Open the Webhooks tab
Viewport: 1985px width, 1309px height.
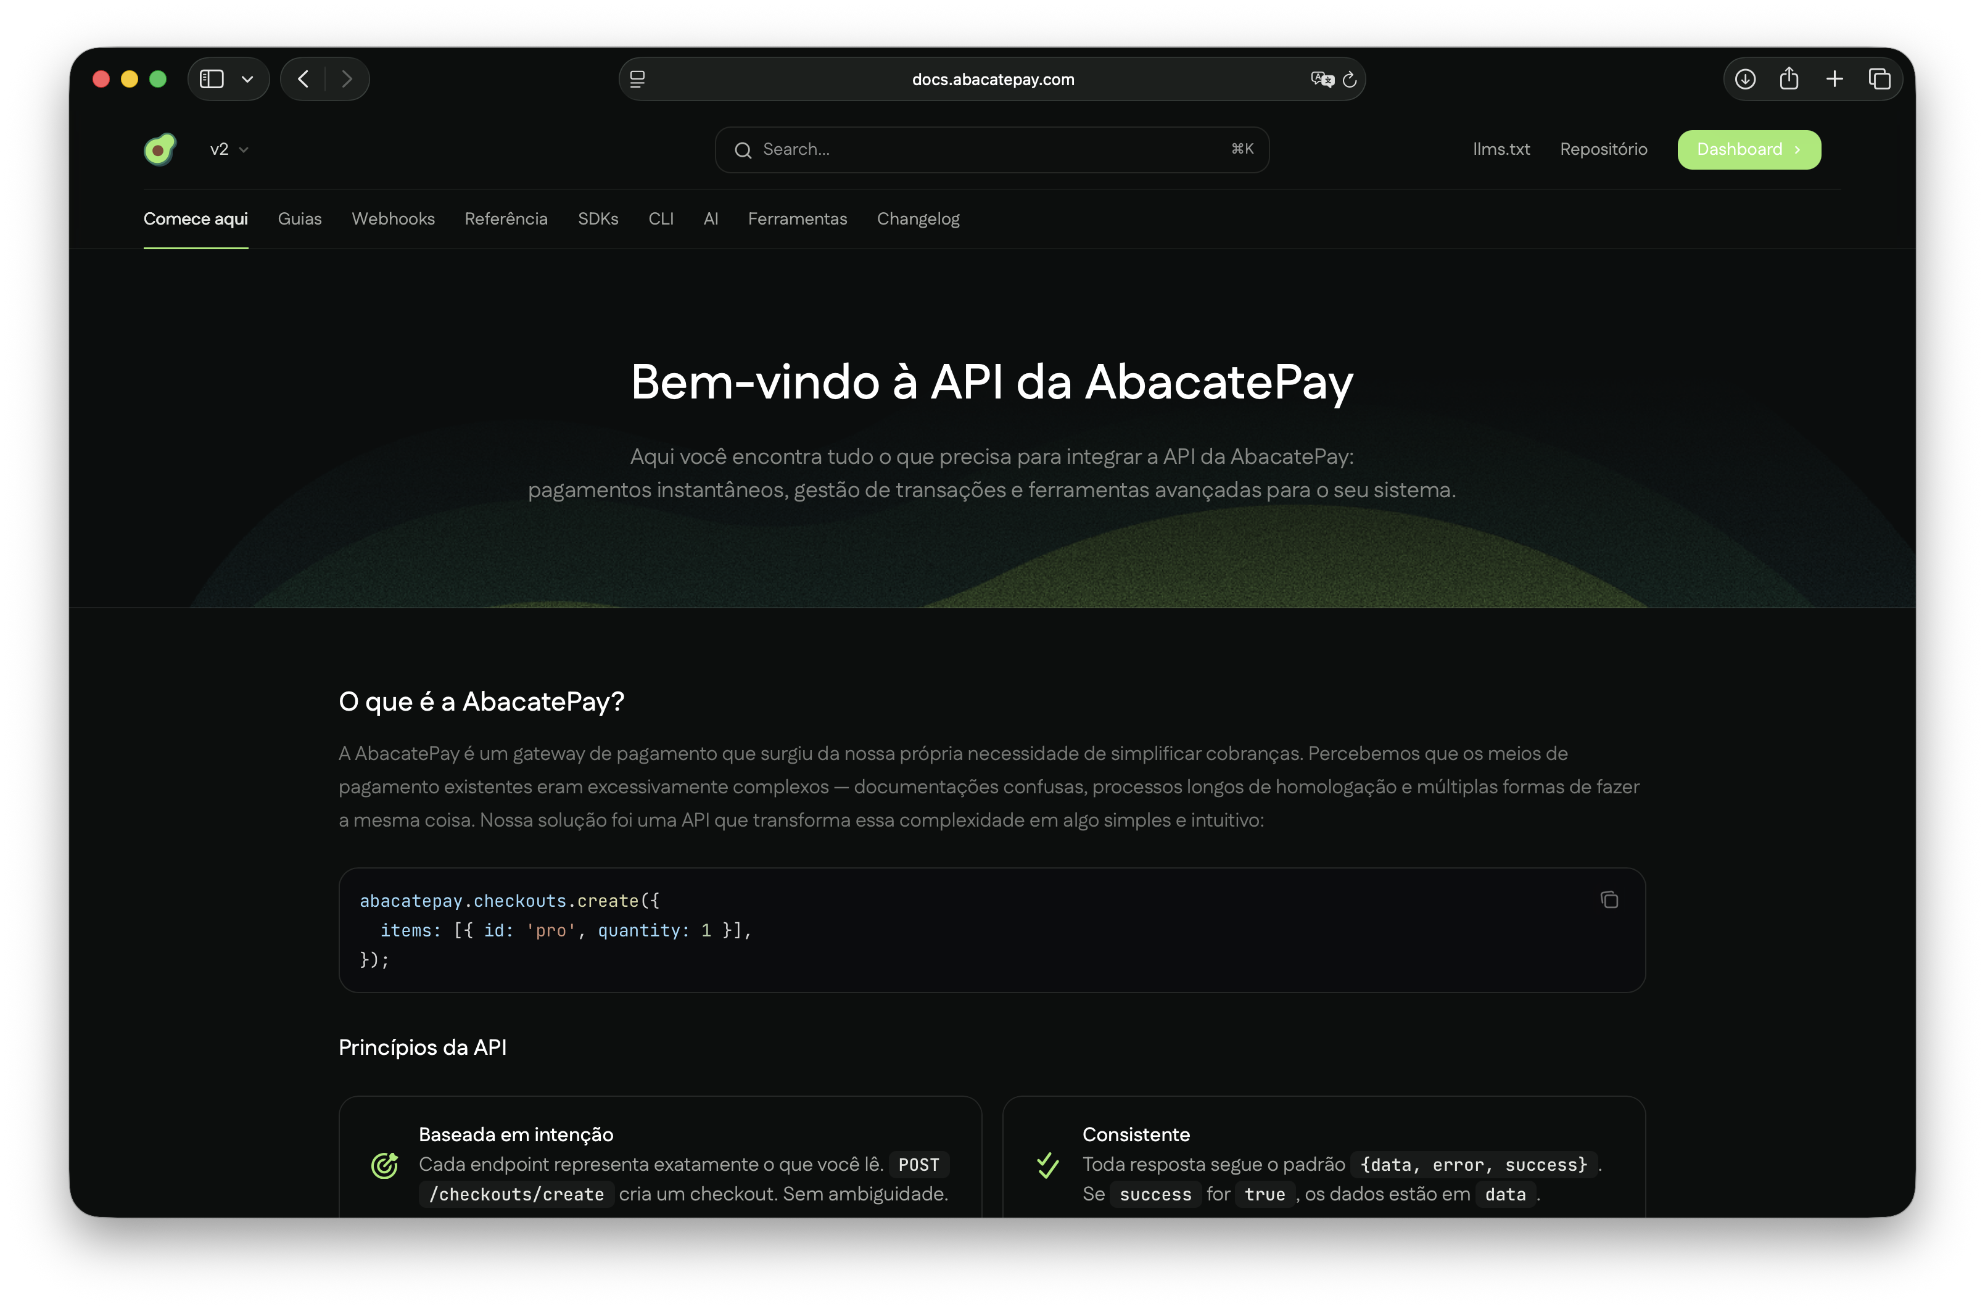tap(393, 219)
